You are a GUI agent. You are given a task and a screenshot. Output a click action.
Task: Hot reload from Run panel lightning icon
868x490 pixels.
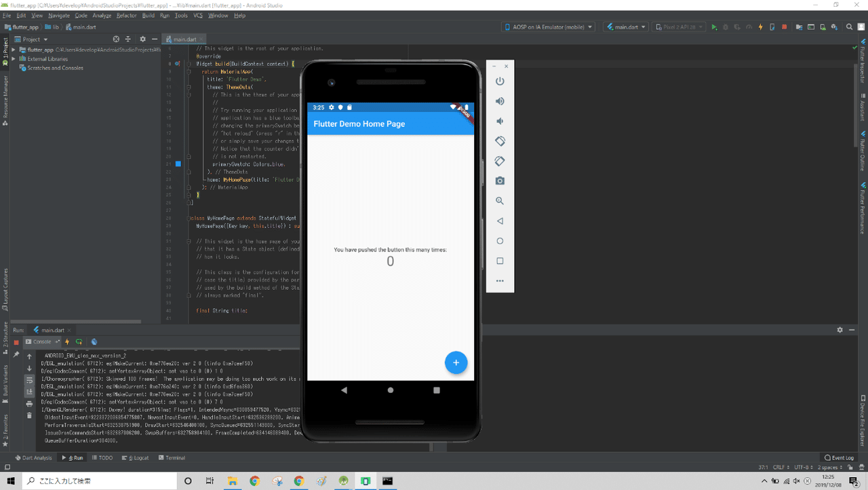(67, 342)
